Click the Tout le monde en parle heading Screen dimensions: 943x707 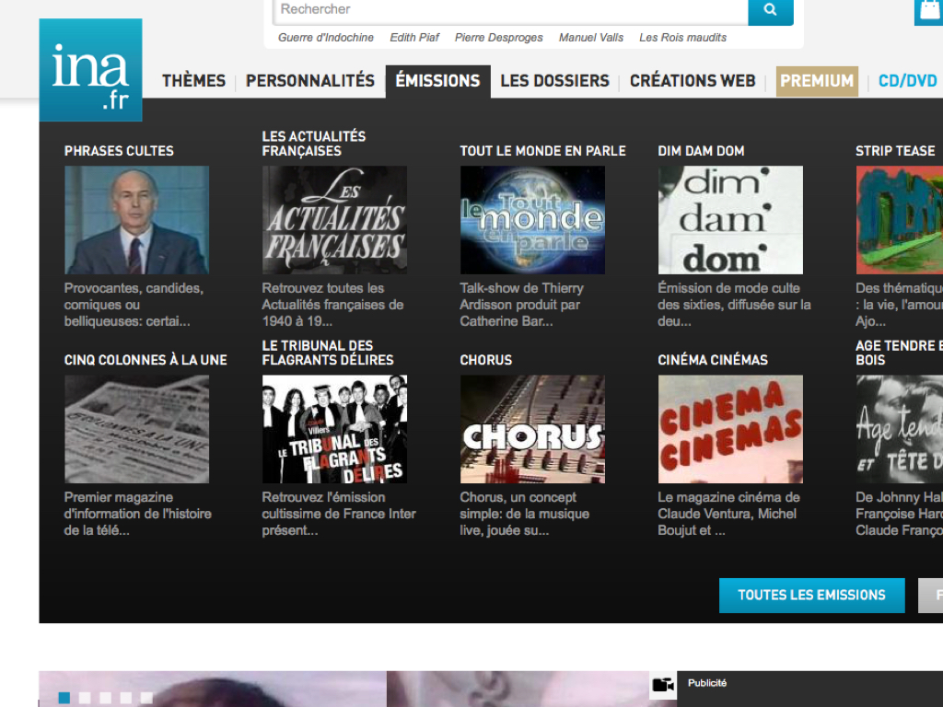pyautogui.click(x=543, y=151)
